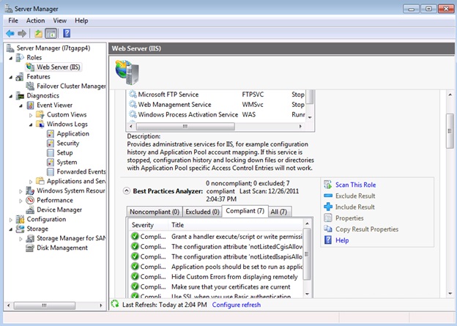The image size is (457, 326).
Task: Expand the Custom Views node
Action: [31, 115]
